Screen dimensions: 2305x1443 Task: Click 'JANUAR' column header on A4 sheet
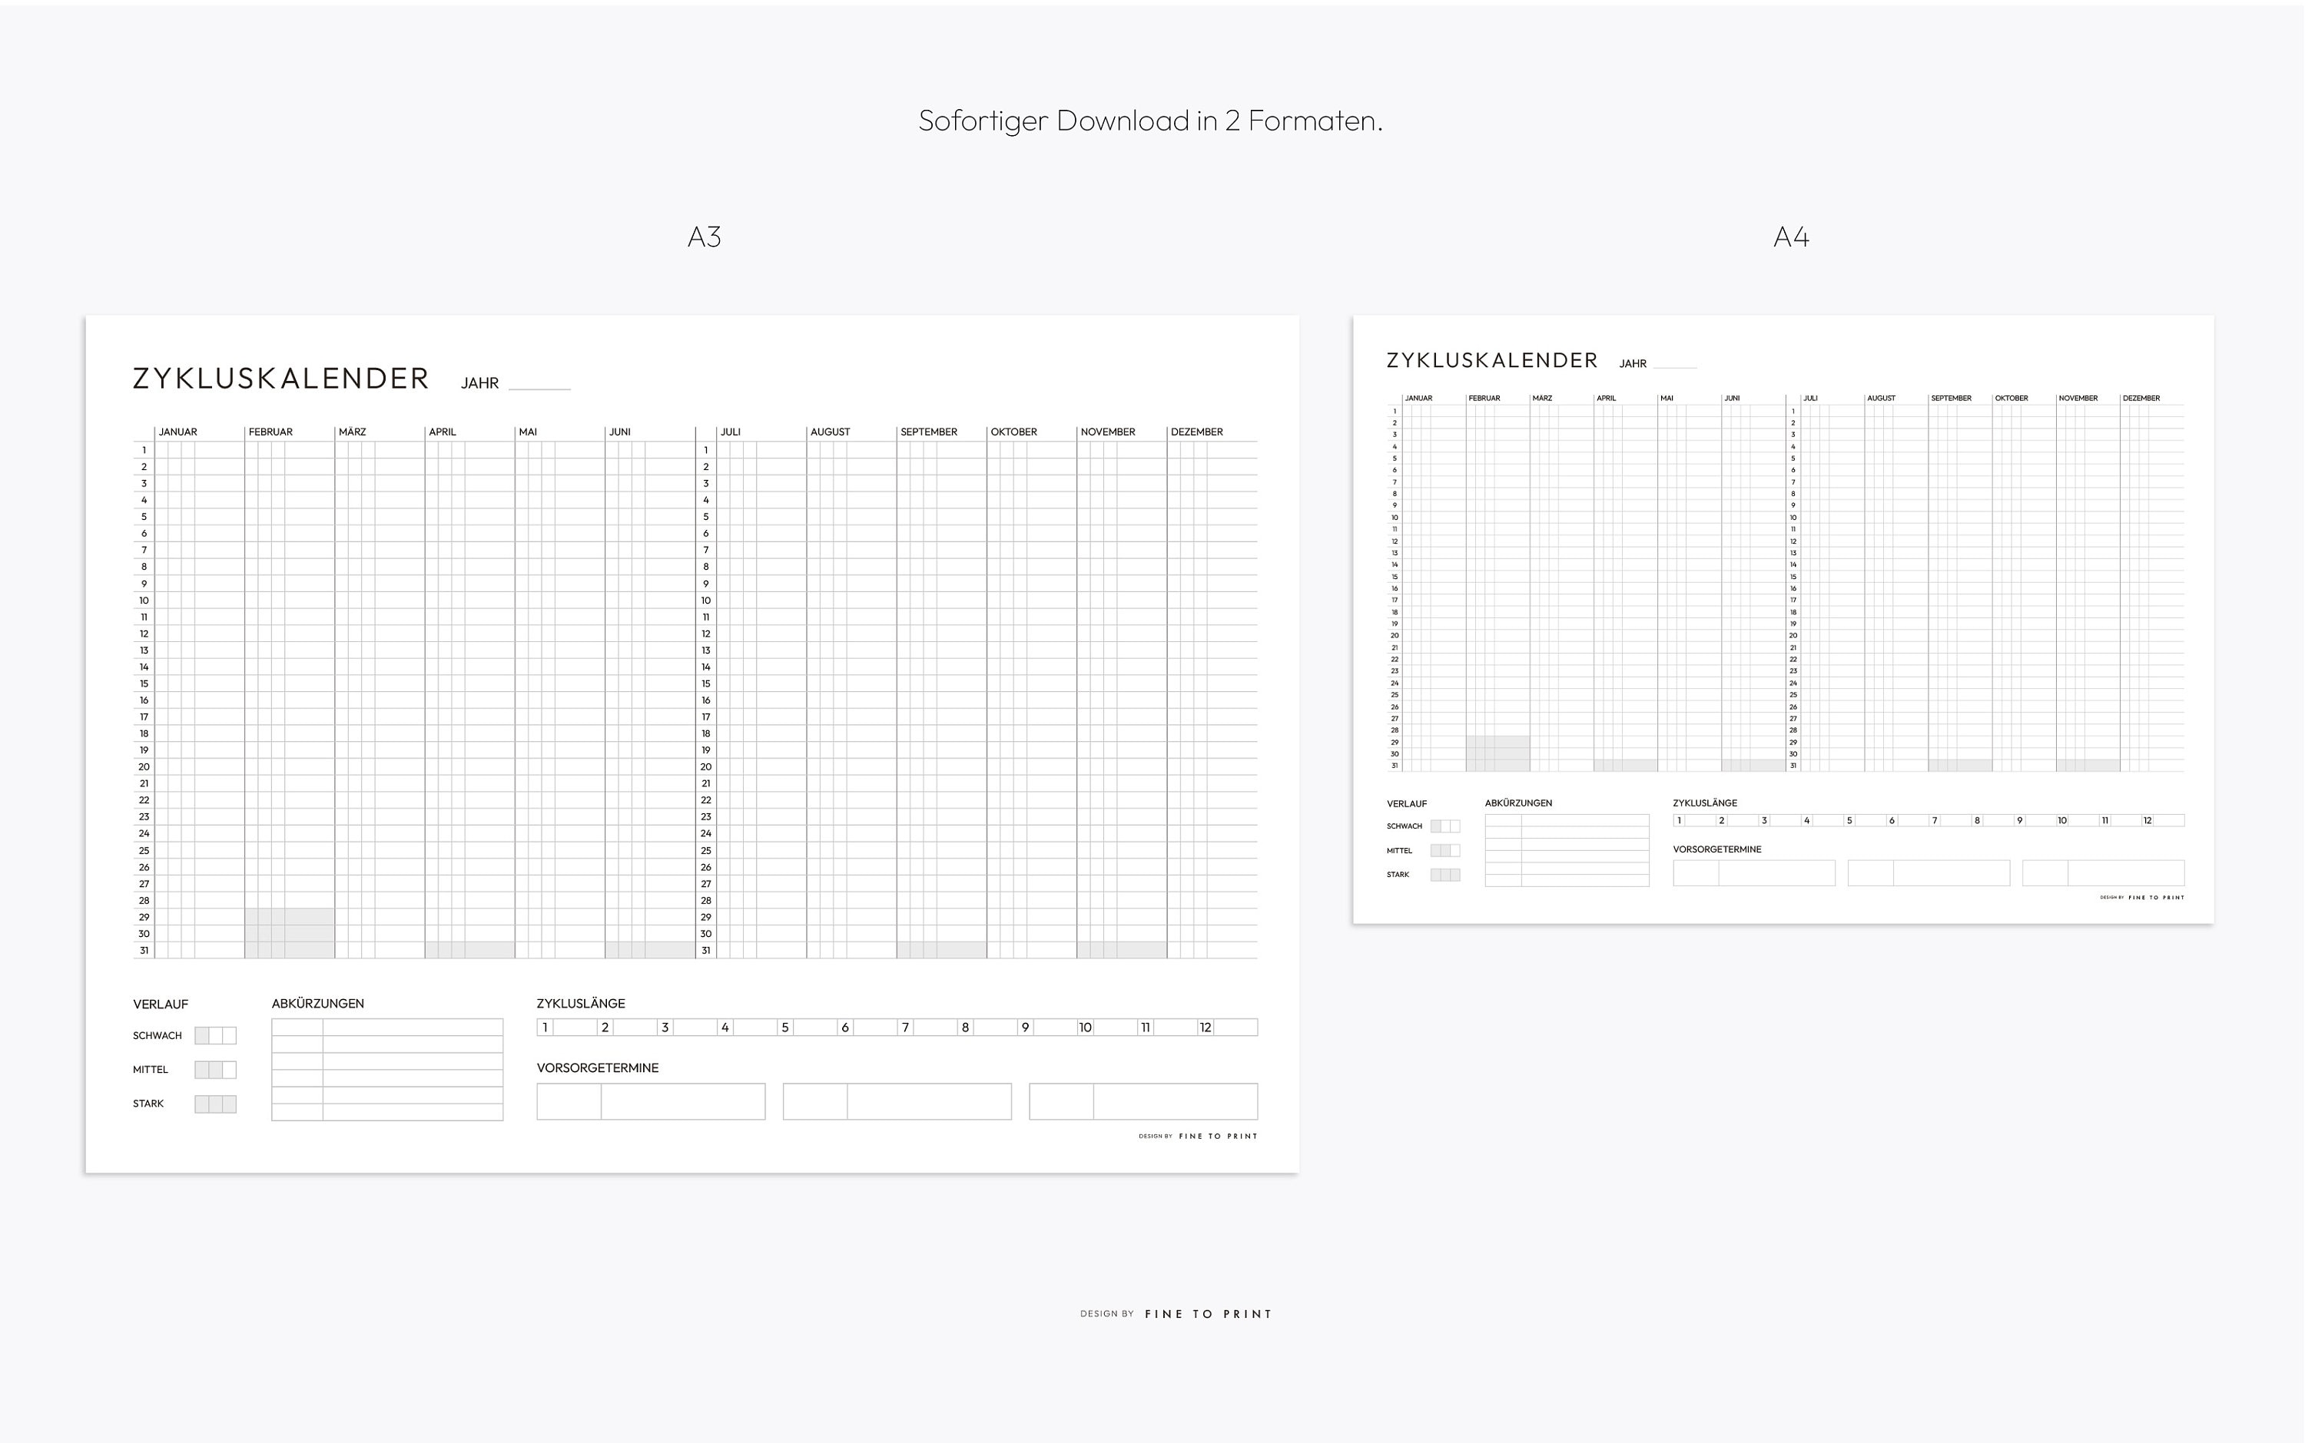1418,398
